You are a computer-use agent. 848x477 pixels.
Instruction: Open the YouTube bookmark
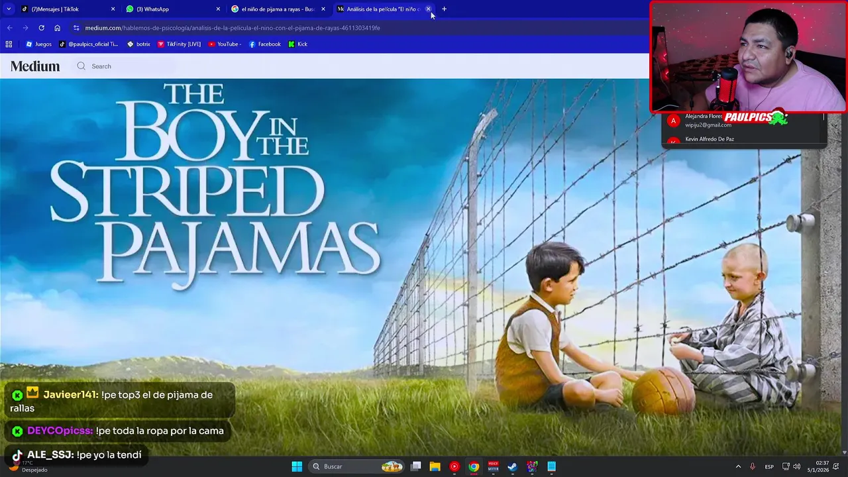pos(225,44)
